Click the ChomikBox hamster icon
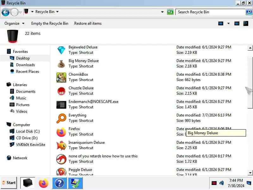 point(61,77)
